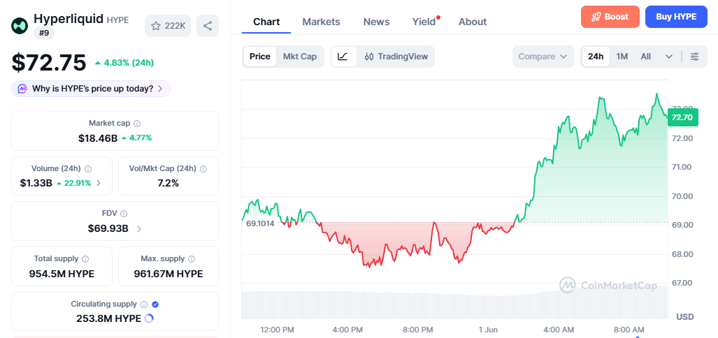Click the 961.67M HYPE max supply value
This screenshot has width=718, height=338.
[x=168, y=274]
